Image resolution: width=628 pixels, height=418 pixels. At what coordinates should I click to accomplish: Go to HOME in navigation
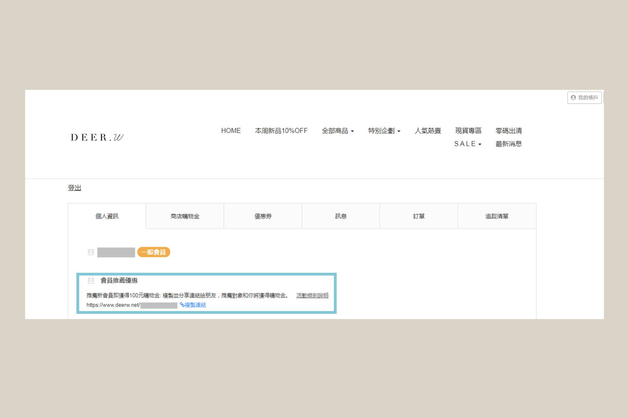click(x=231, y=131)
